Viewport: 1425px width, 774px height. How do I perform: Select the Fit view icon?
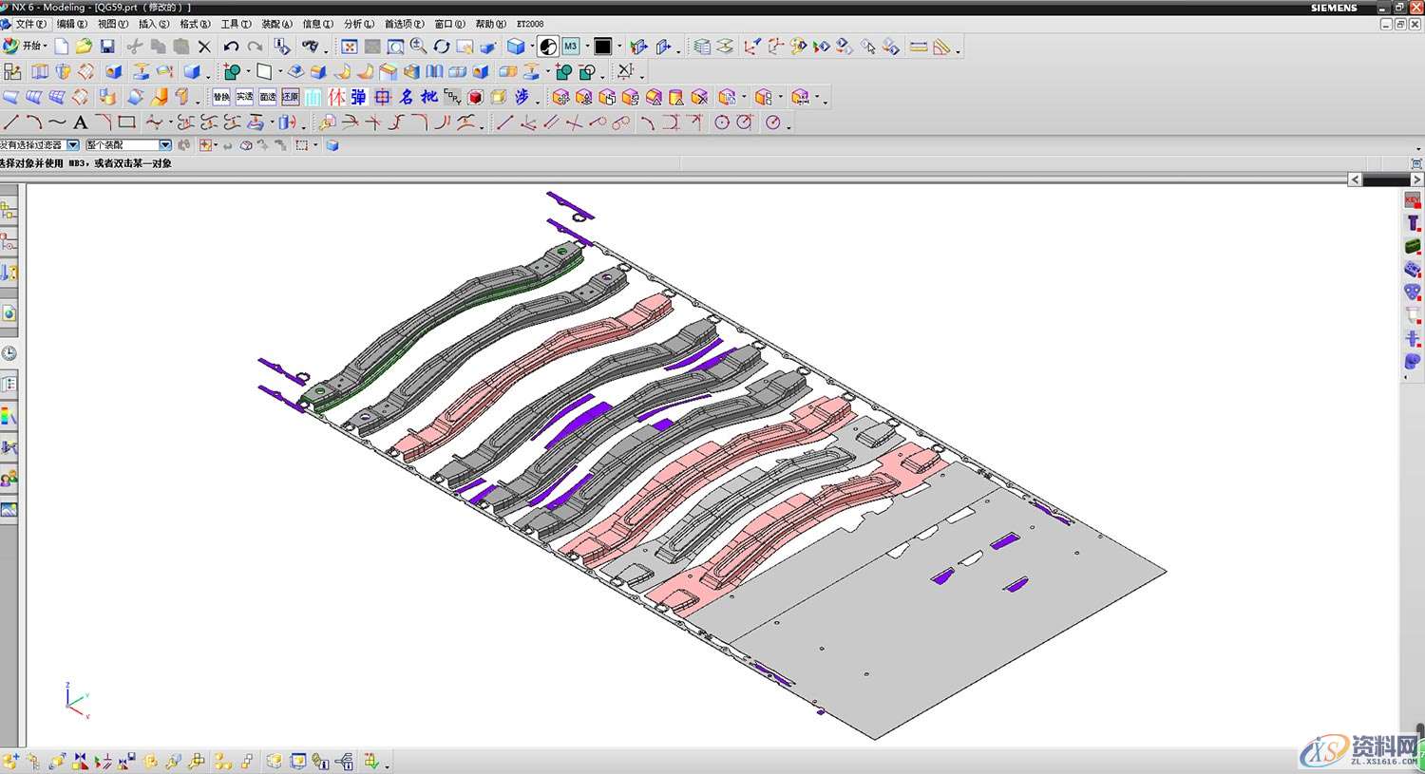(x=350, y=47)
